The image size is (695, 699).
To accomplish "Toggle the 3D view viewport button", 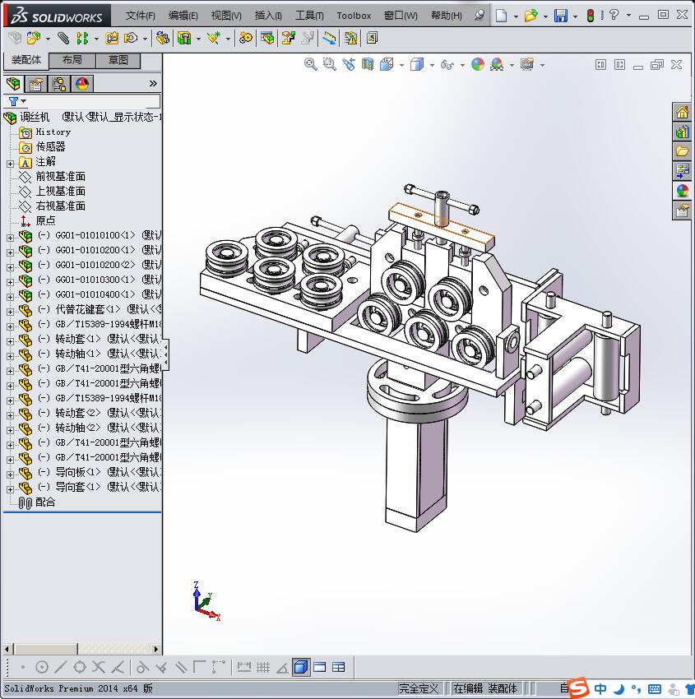I will point(301,668).
